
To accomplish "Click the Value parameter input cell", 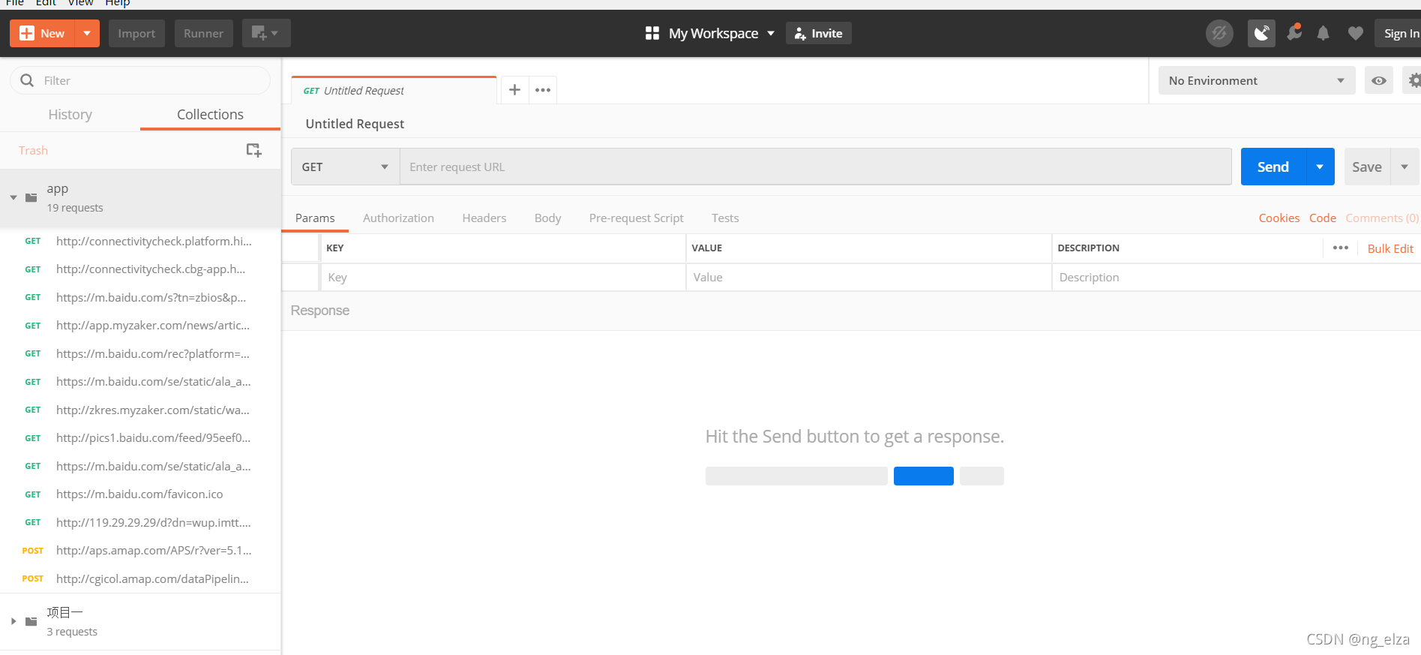I will (x=868, y=277).
